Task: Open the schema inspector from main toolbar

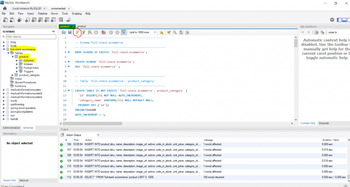Action: (x=19, y=20)
